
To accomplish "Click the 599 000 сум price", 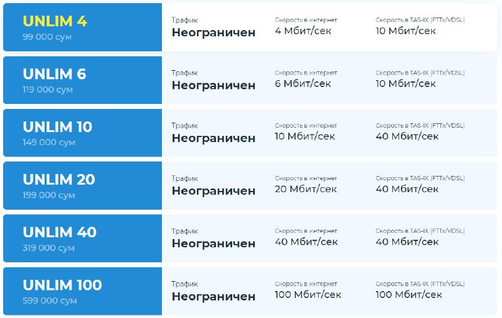I will (50, 300).
